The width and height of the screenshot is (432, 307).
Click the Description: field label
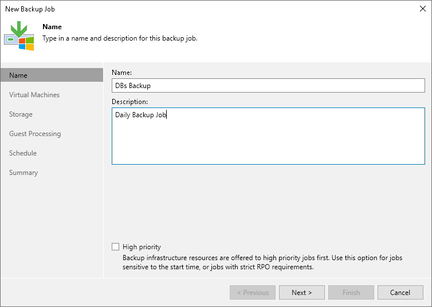tap(129, 102)
